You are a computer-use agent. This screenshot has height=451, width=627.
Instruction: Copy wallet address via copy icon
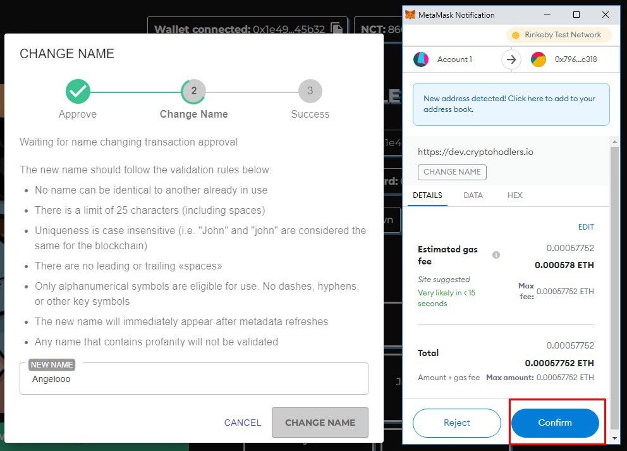pyautogui.click(x=337, y=28)
